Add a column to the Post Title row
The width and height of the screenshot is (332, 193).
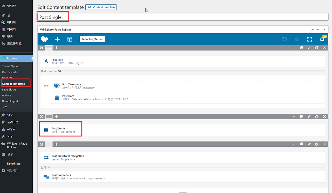(x=57, y=48)
